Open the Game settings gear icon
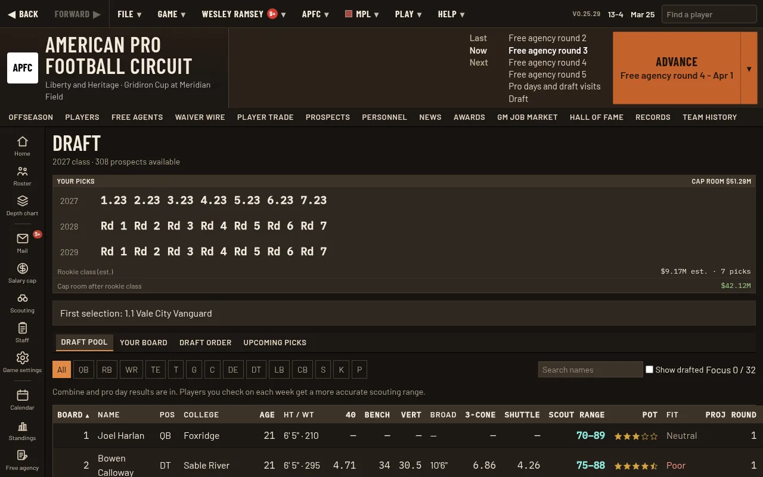 point(22,363)
